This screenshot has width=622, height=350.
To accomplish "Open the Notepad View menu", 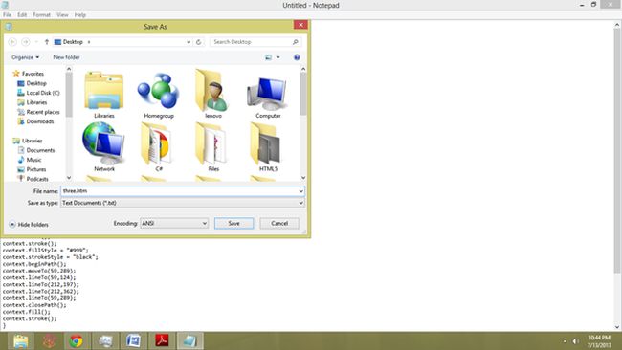I will click(62, 14).
